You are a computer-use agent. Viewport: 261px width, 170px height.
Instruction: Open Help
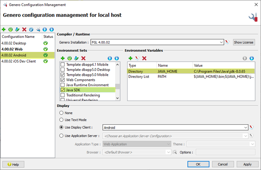click(x=13, y=164)
